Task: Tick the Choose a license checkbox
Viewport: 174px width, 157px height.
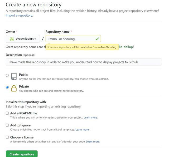Action: point(7,137)
